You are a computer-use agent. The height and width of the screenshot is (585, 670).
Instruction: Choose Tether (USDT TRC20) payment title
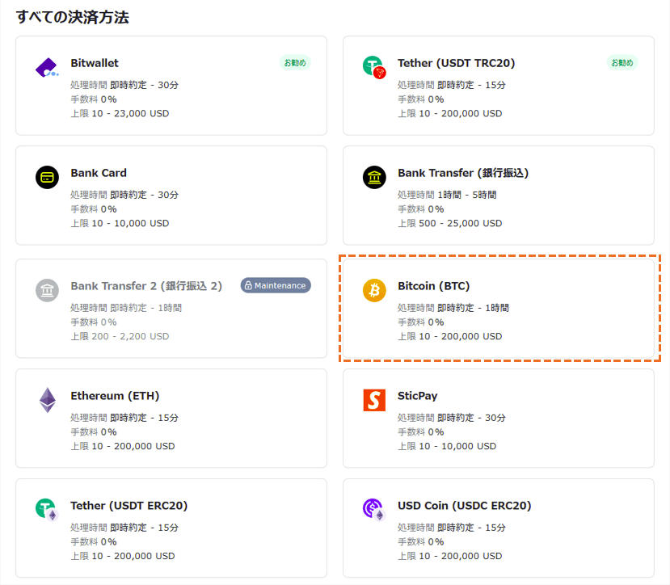(x=457, y=63)
